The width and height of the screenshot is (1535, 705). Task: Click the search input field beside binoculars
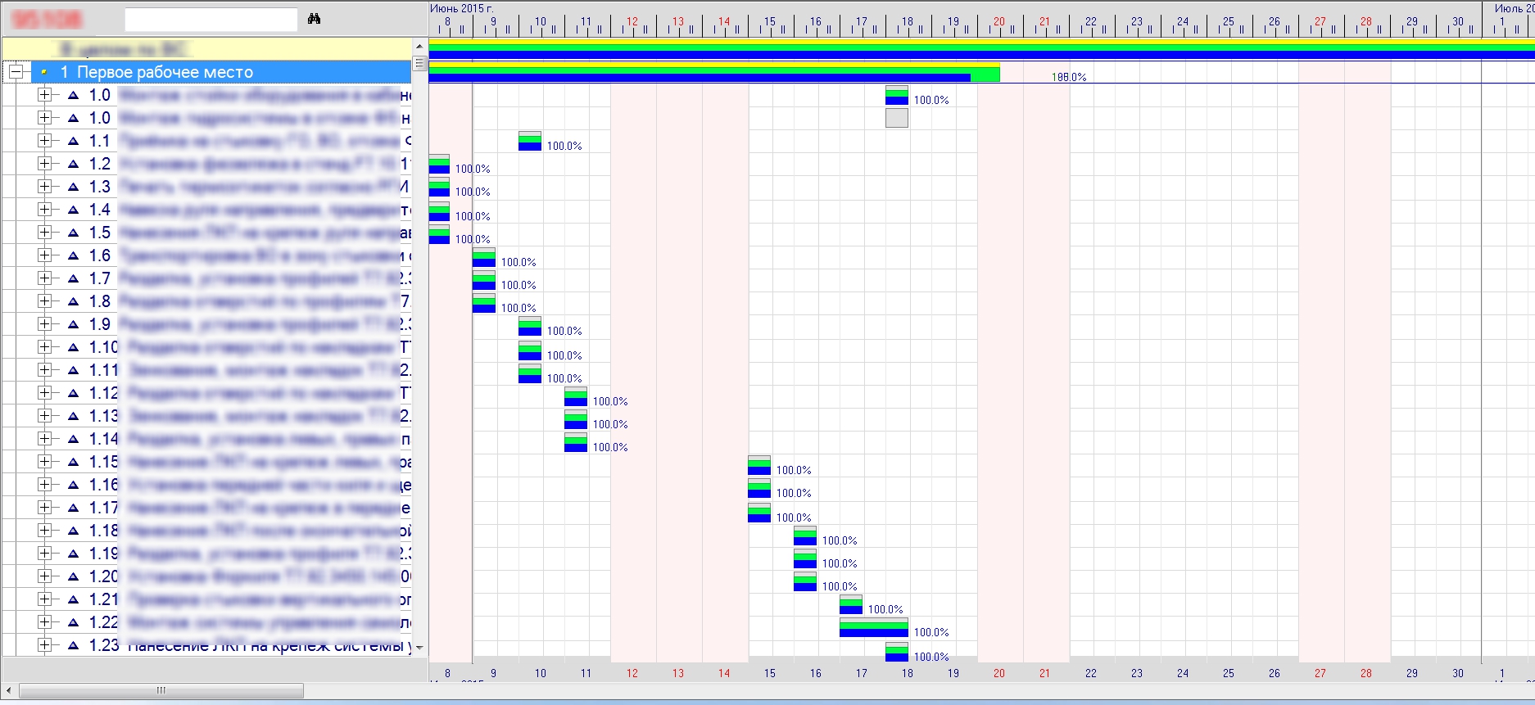pos(211,20)
